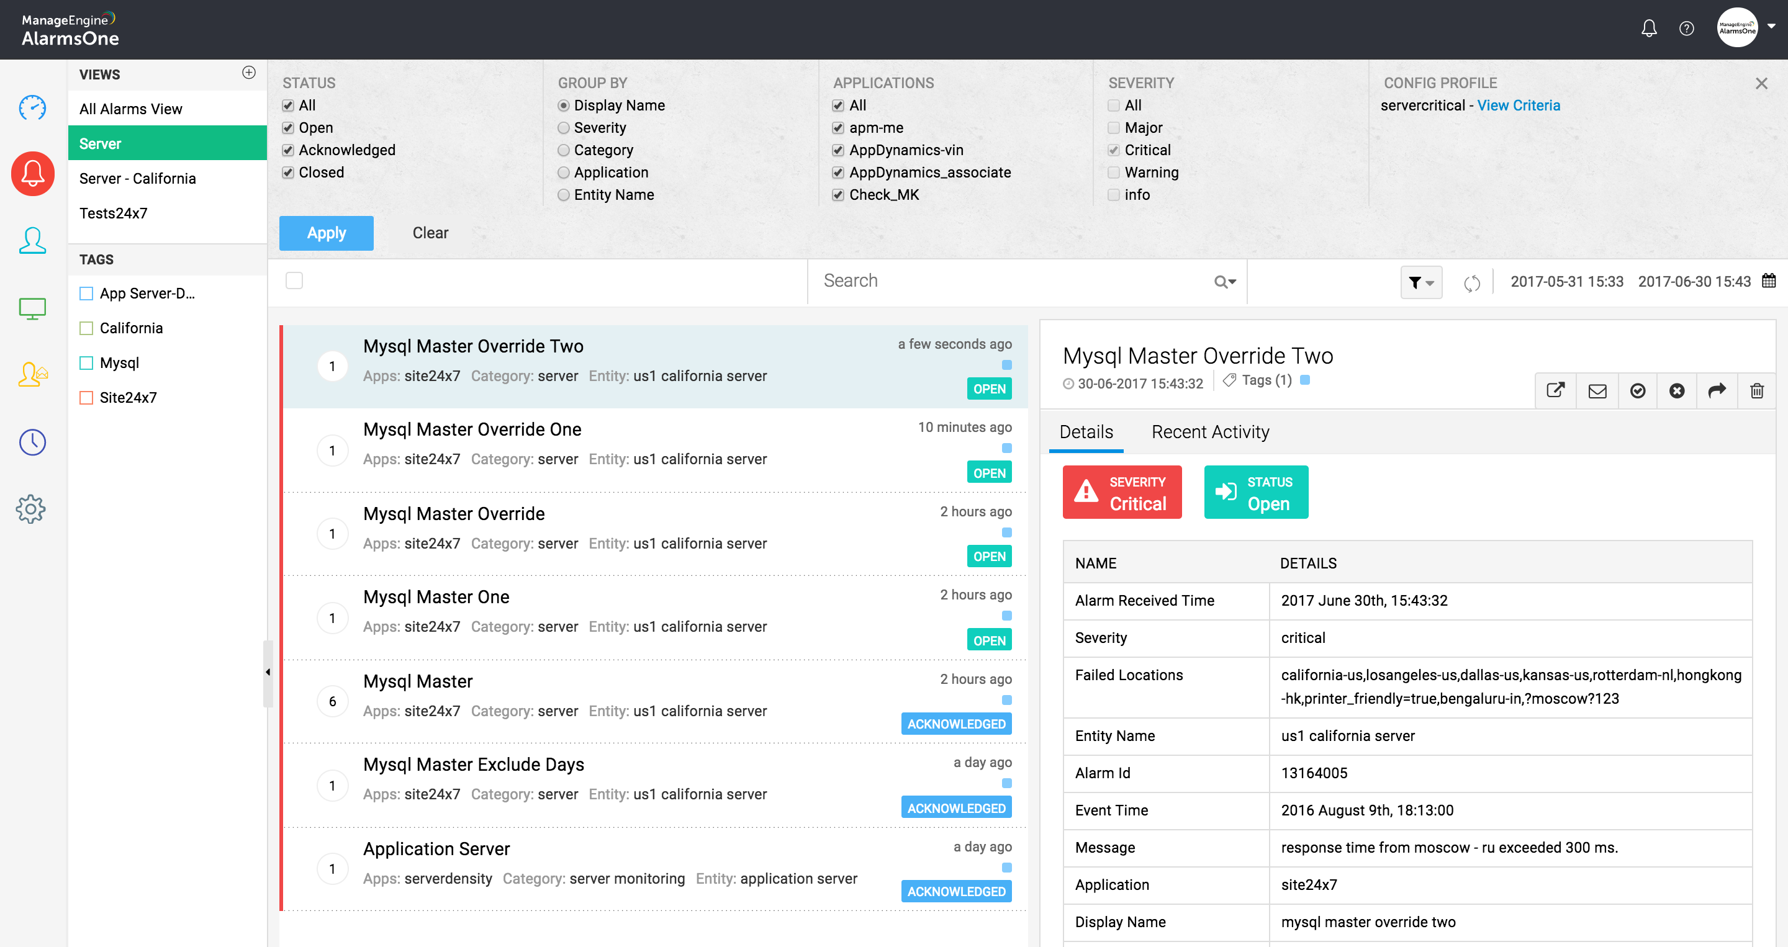This screenshot has width=1788, height=947.
Task: Click the forward share arrow icon
Action: coord(1717,390)
